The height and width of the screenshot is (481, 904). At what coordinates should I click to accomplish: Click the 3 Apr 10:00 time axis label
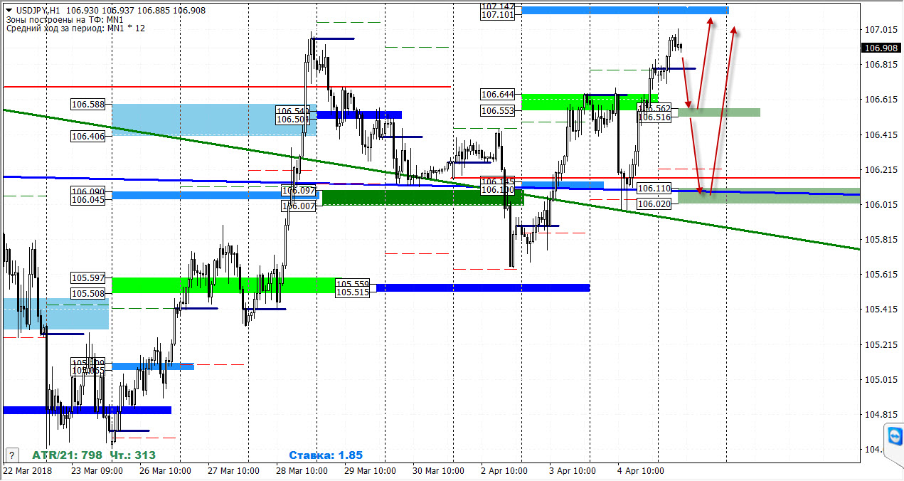click(x=573, y=471)
